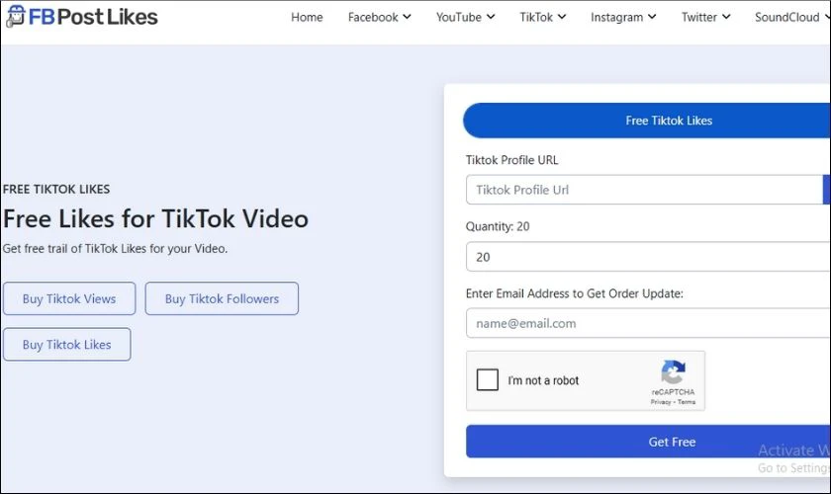This screenshot has width=831, height=494.
Task: Click the Buy Tiktok Views button
Action: tap(69, 298)
